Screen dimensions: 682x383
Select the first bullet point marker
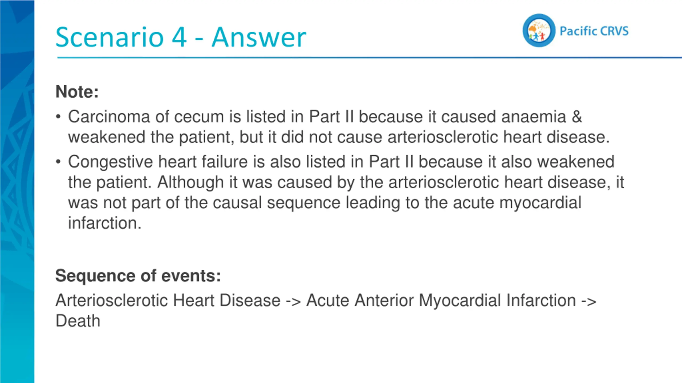pyautogui.click(x=58, y=117)
